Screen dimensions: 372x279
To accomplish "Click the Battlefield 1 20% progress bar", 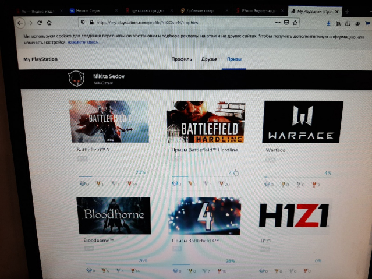I will pos(112,176).
